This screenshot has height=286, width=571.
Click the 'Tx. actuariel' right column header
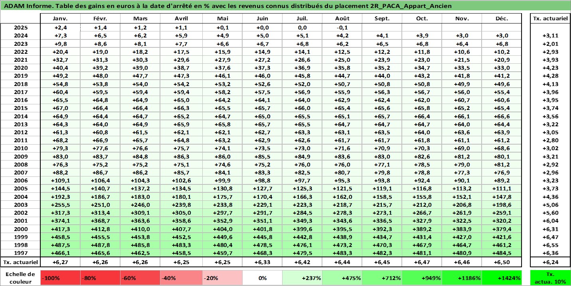click(550, 19)
